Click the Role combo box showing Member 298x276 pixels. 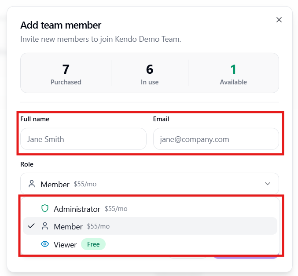tap(149, 184)
